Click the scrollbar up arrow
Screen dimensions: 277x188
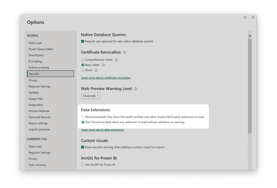click(x=250, y=36)
